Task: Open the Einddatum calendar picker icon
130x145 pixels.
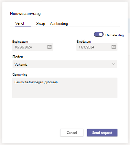Action: coord(114,47)
